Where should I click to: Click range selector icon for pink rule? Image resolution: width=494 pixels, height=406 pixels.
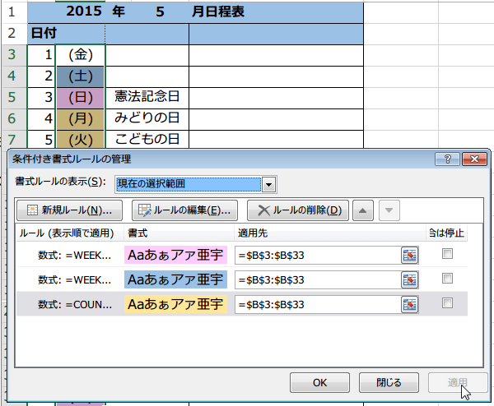(410, 256)
